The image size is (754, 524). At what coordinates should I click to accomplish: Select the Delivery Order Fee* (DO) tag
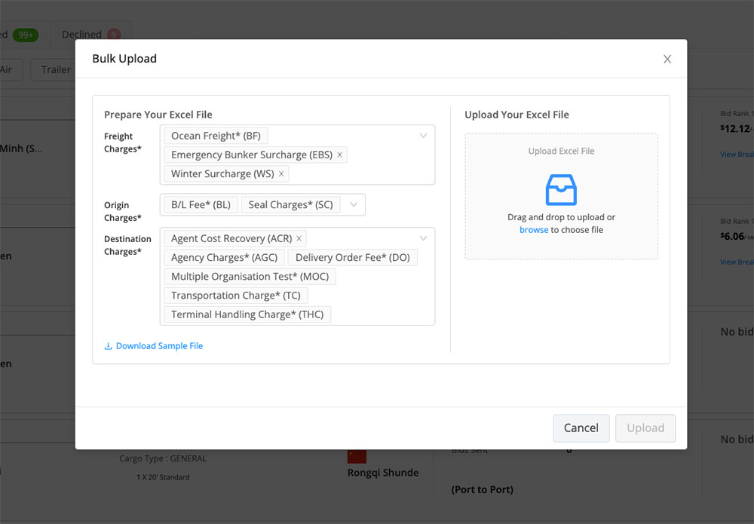coord(352,257)
